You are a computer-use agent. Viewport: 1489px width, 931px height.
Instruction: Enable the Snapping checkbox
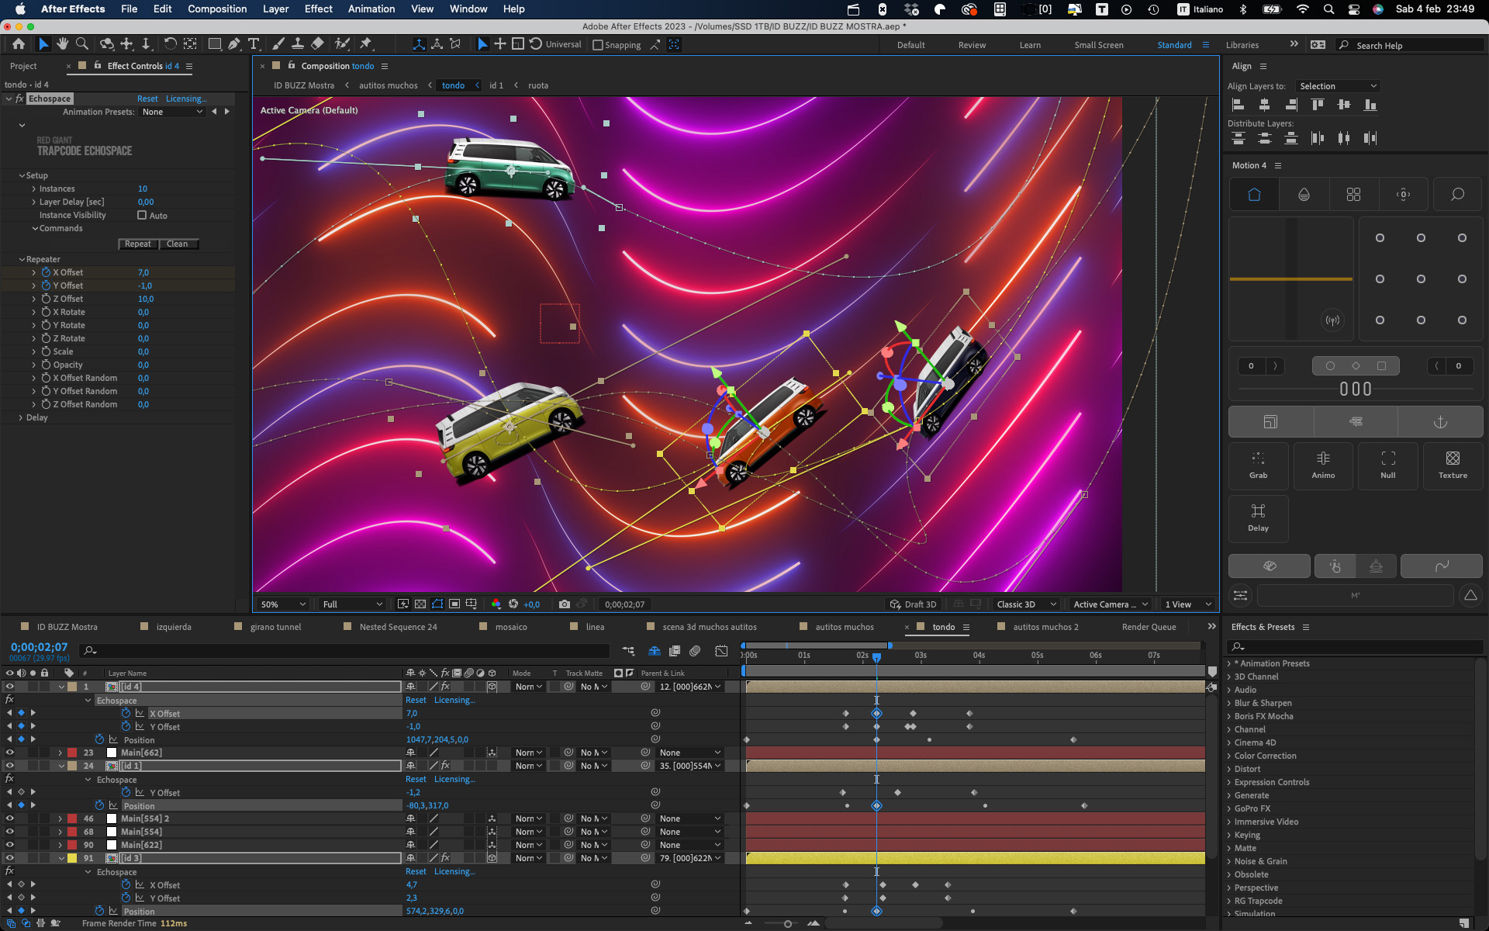pyautogui.click(x=598, y=45)
